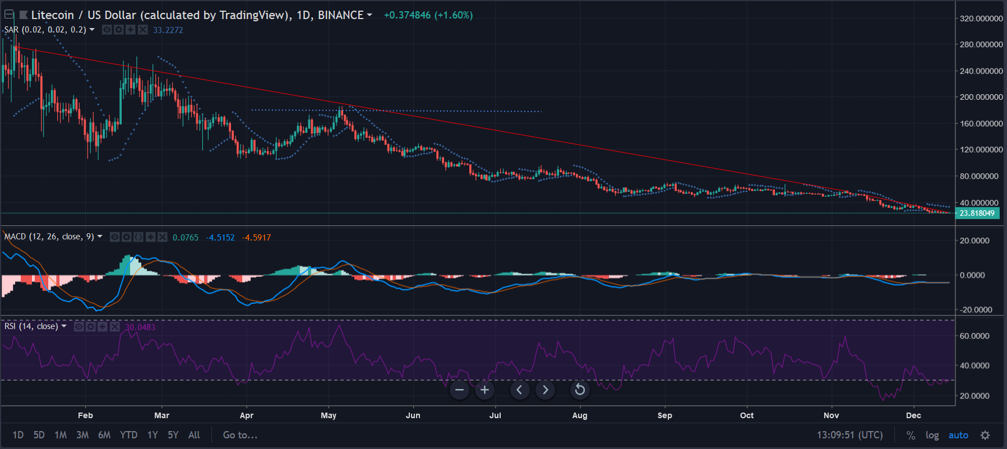Select the 5Y time range

coord(173,435)
